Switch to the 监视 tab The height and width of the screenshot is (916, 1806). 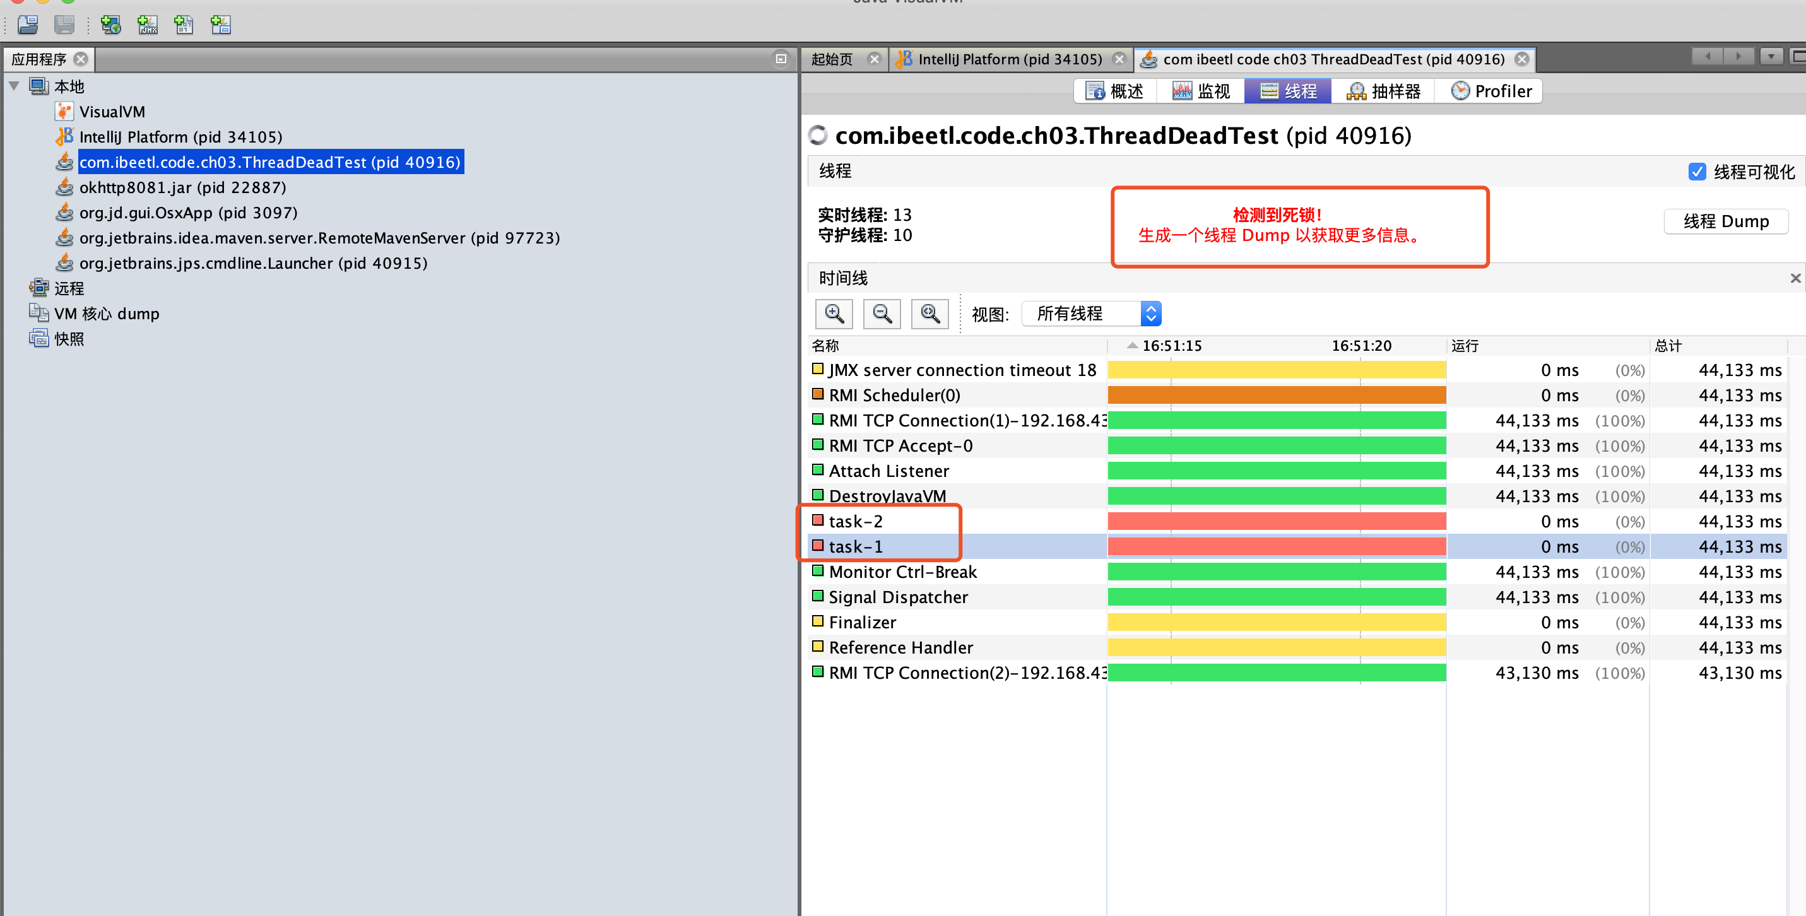(1201, 91)
